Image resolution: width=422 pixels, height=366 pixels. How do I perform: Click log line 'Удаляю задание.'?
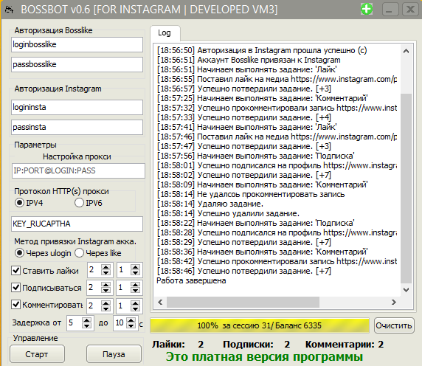[x=210, y=204]
